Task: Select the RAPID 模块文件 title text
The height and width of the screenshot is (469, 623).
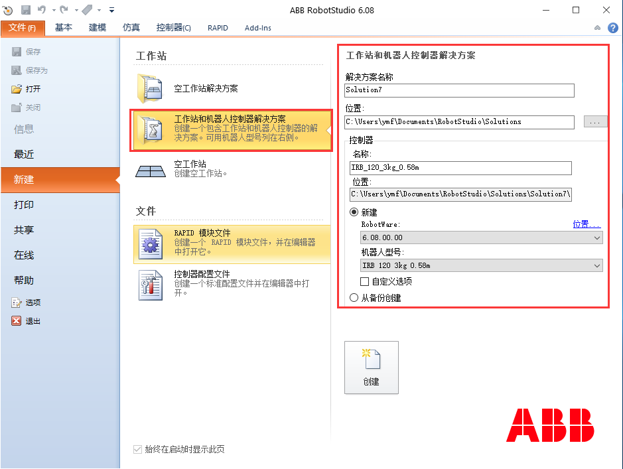Action: (202, 233)
